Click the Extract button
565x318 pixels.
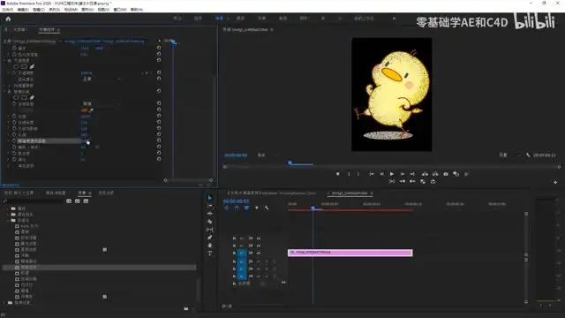pyautogui.click(x=435, y=174)
